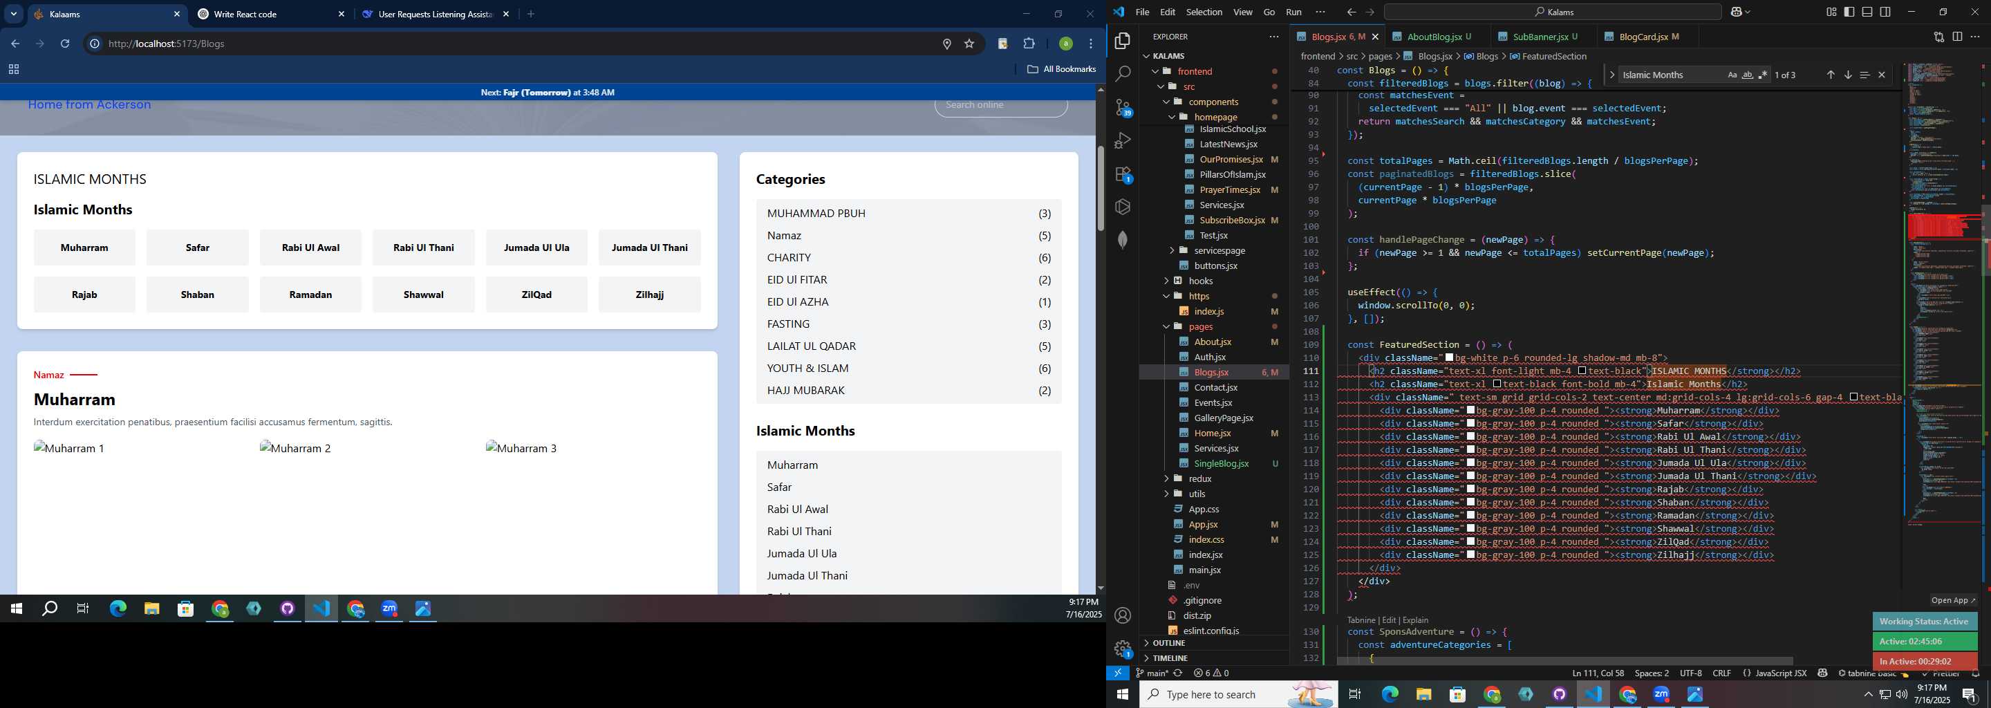Reload the Chrome page
The height and width of the screenshot is (708, 1991).
[x=65, y=44]
